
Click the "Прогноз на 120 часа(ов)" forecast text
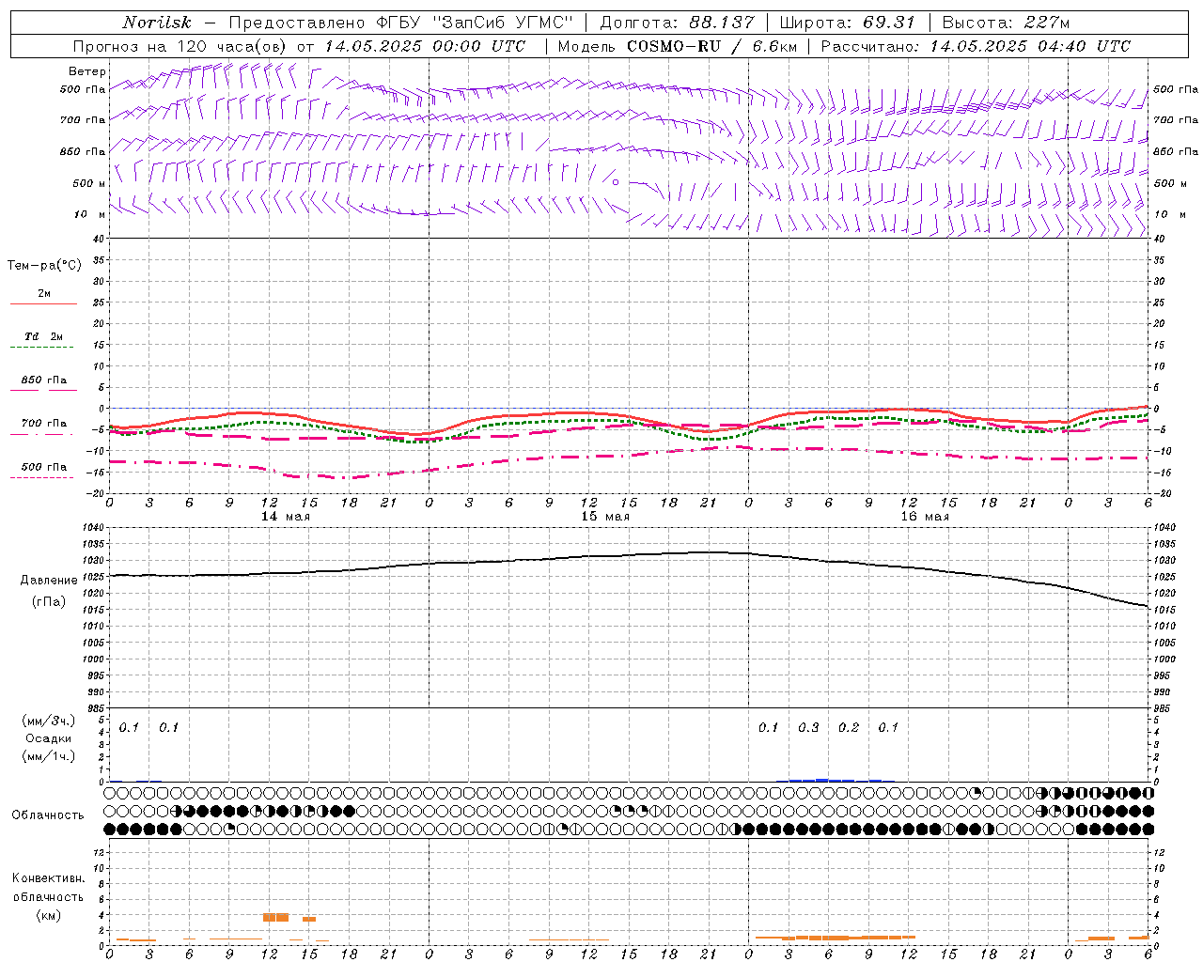(180, 46)
